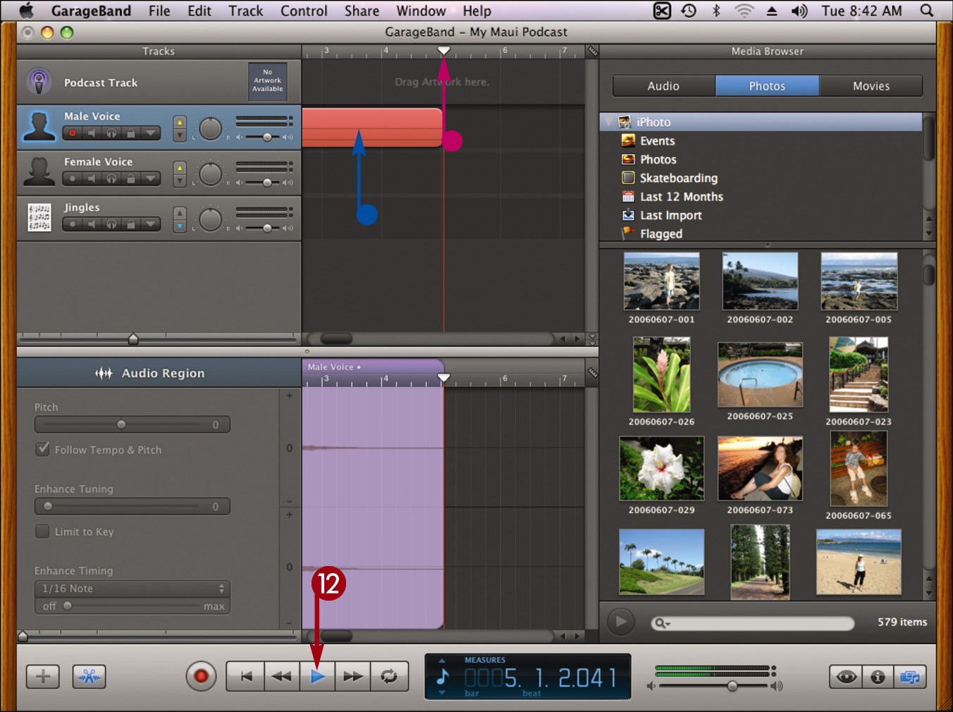This screenshot has width=953, height=712.
Task: Solo the Jingles track with headphones icon
Action: (111, 225)
